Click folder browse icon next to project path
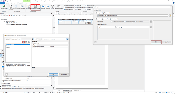The image size is (175, 94). coord(170,16)
